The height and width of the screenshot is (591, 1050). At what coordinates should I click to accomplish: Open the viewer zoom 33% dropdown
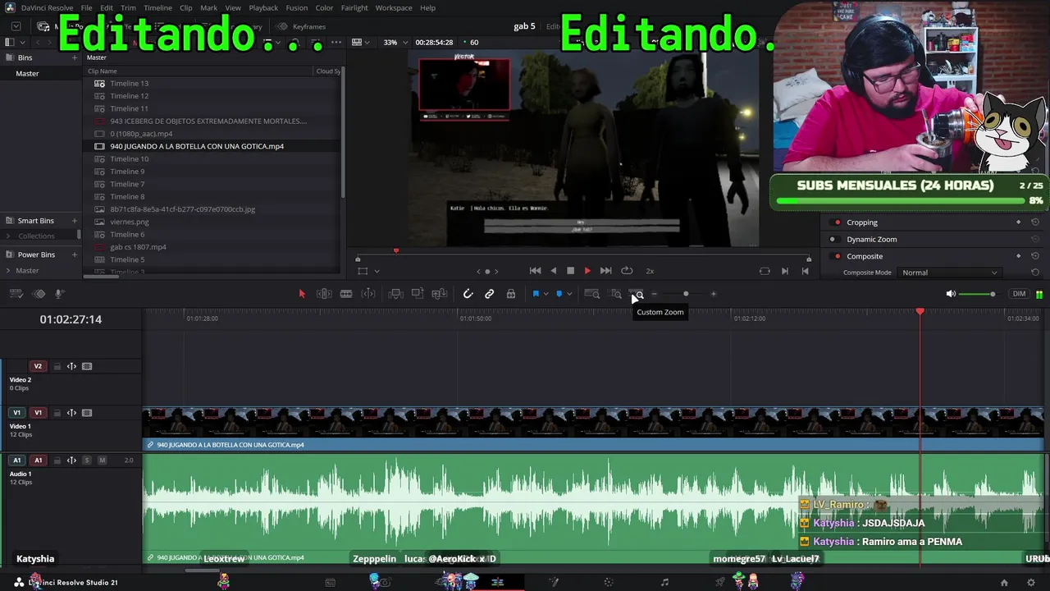(x=394, y=43)
